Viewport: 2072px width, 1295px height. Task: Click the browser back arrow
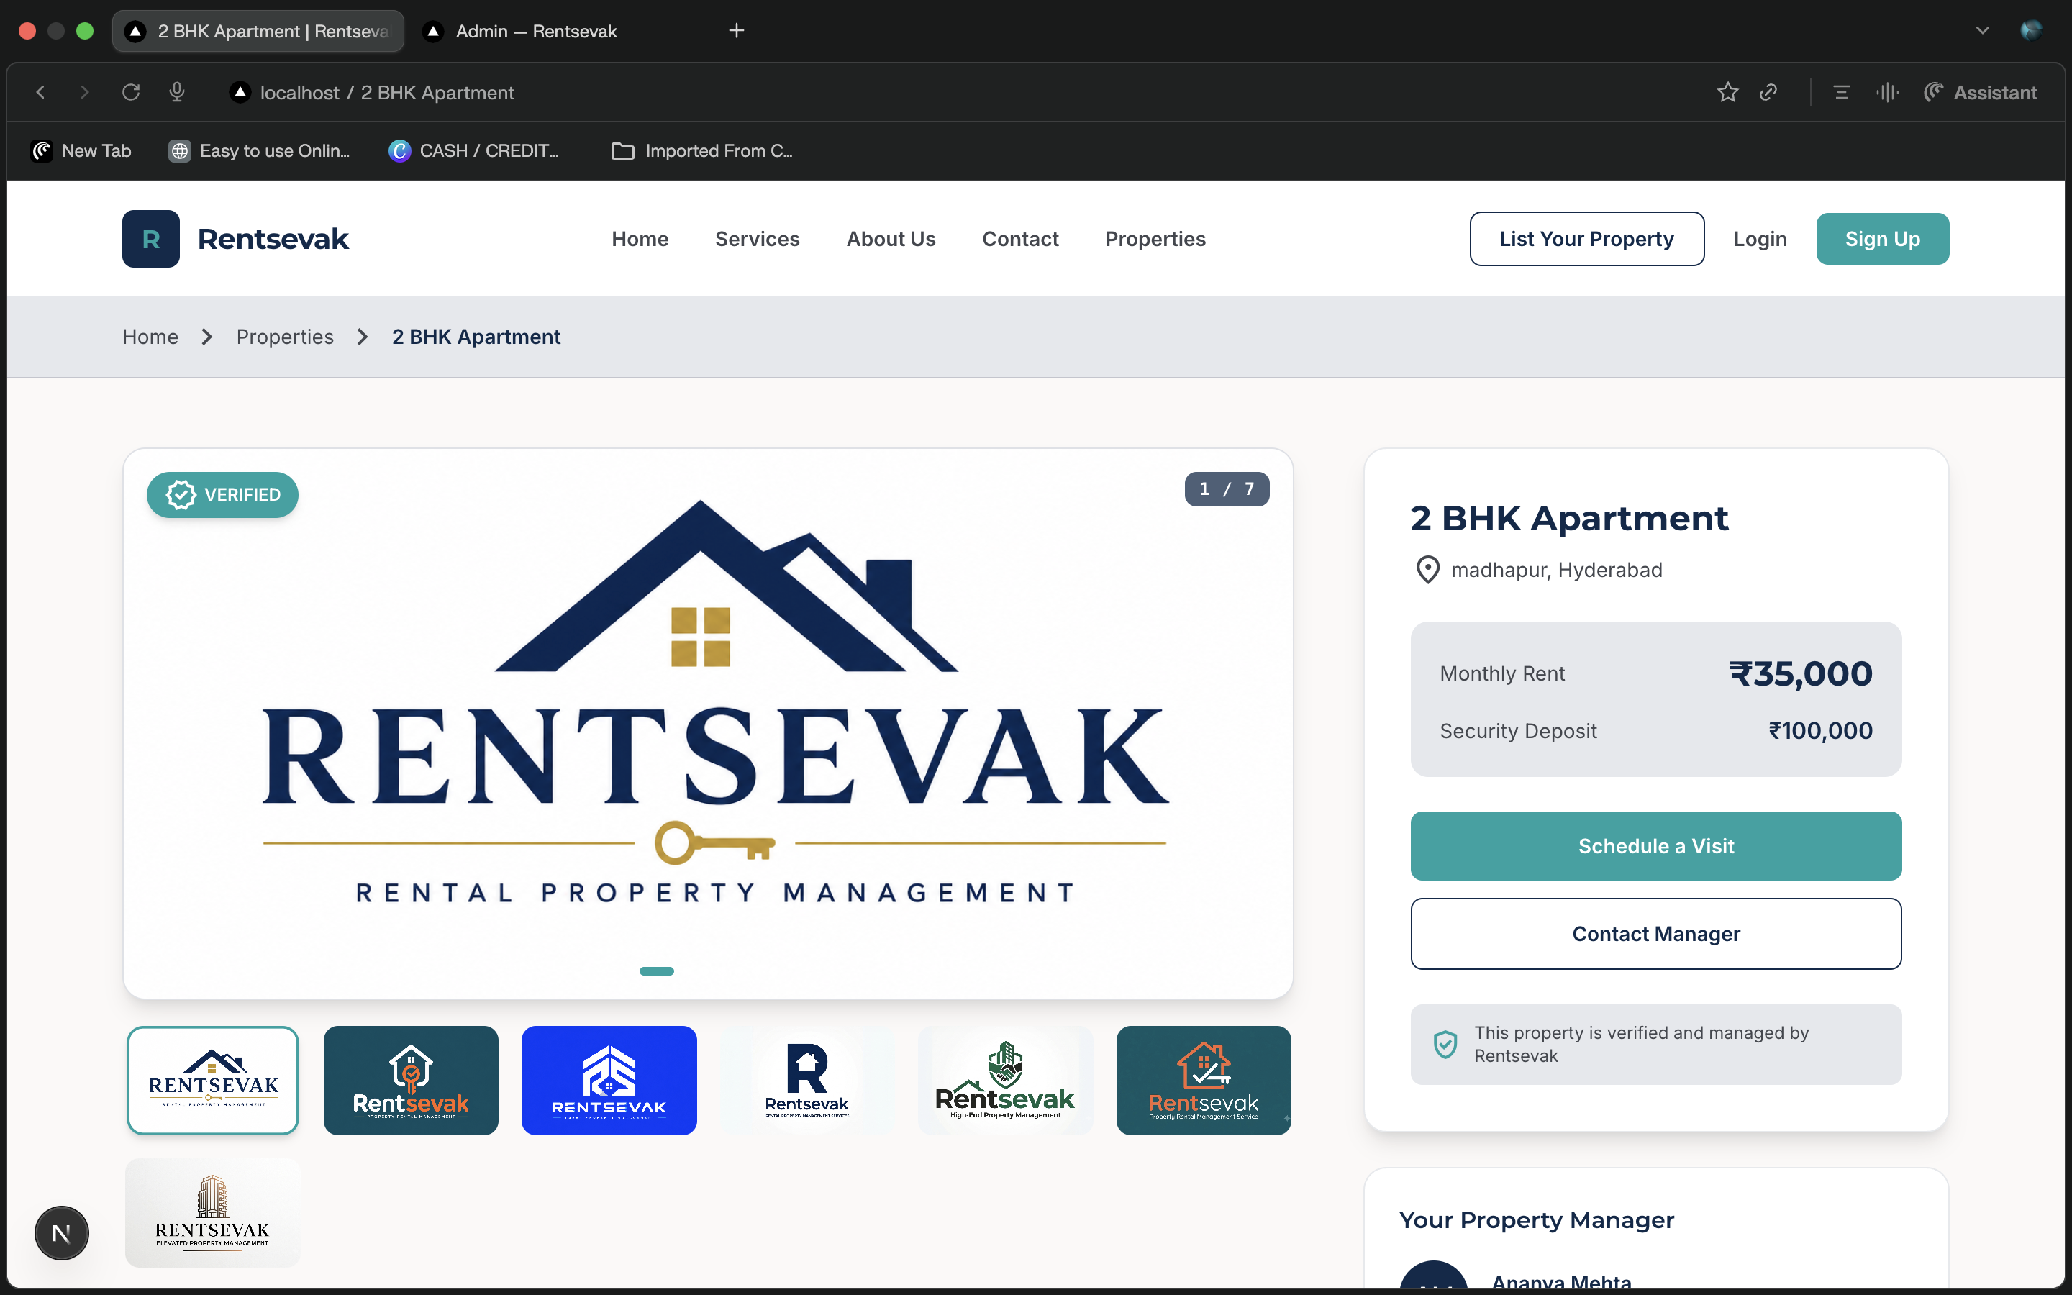(40, 93)
